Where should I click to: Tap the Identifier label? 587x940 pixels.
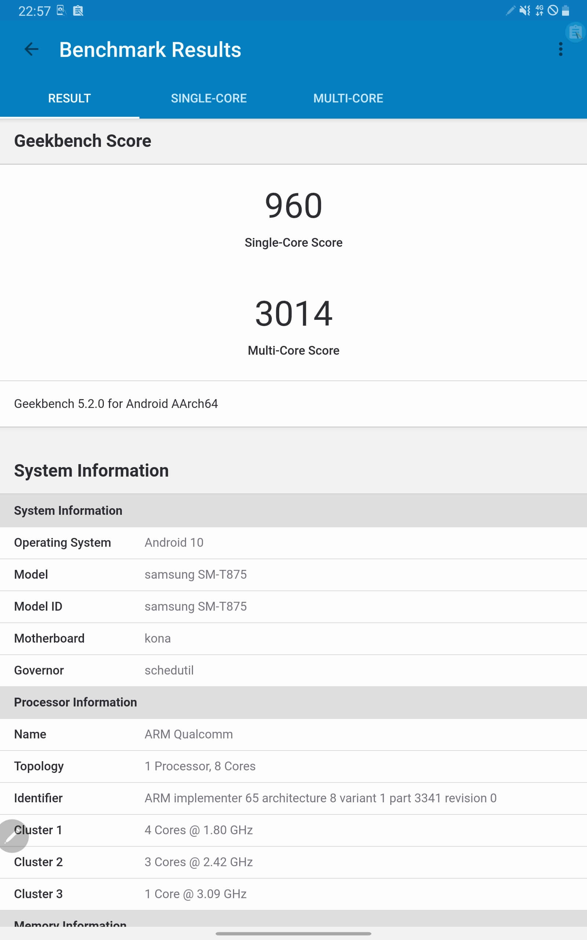pyautogui.click(x=38, y=798)
